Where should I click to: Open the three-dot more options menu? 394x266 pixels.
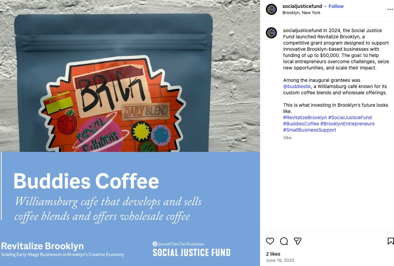(390, 9)
